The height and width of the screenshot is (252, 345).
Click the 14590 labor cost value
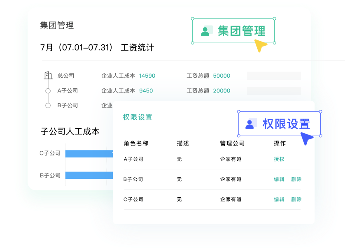(147, 76)
